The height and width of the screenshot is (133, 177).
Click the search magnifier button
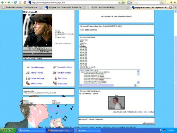(162, 2)
